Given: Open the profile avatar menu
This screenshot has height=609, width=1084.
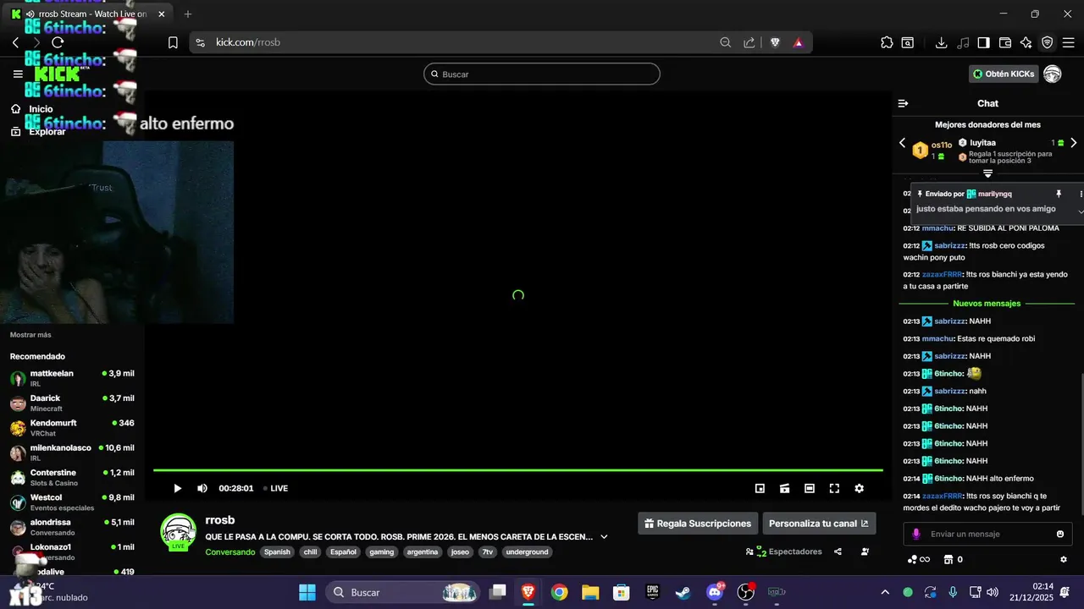Looking at the screenshot, I should (1052, 74).
